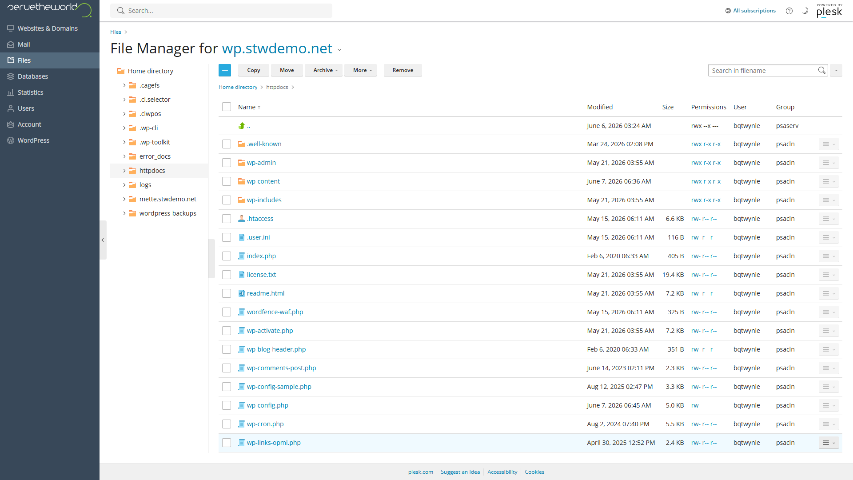Open the wp-config-sample.php file link
The image size is (853, 480).
(x=279, y=387)
